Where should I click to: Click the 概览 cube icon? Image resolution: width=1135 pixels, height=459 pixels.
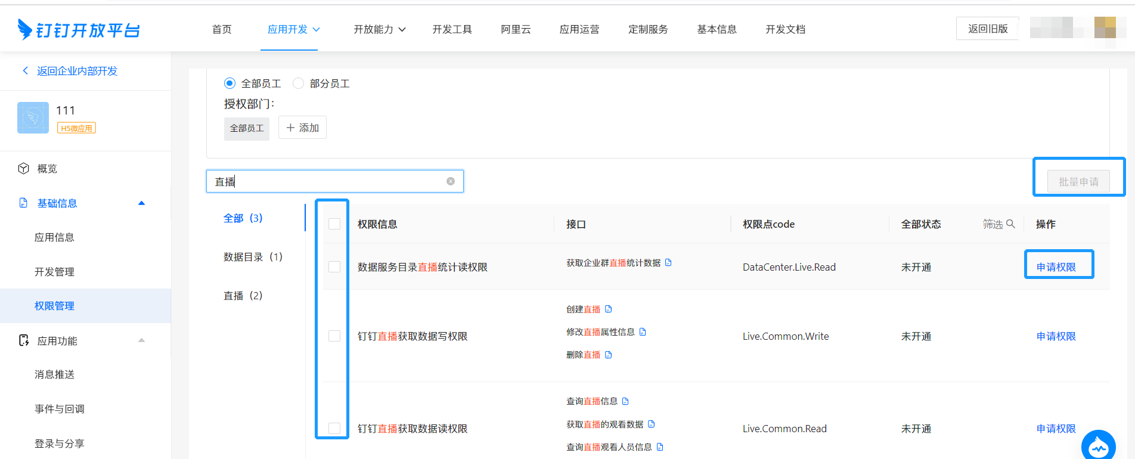[23, 169]
